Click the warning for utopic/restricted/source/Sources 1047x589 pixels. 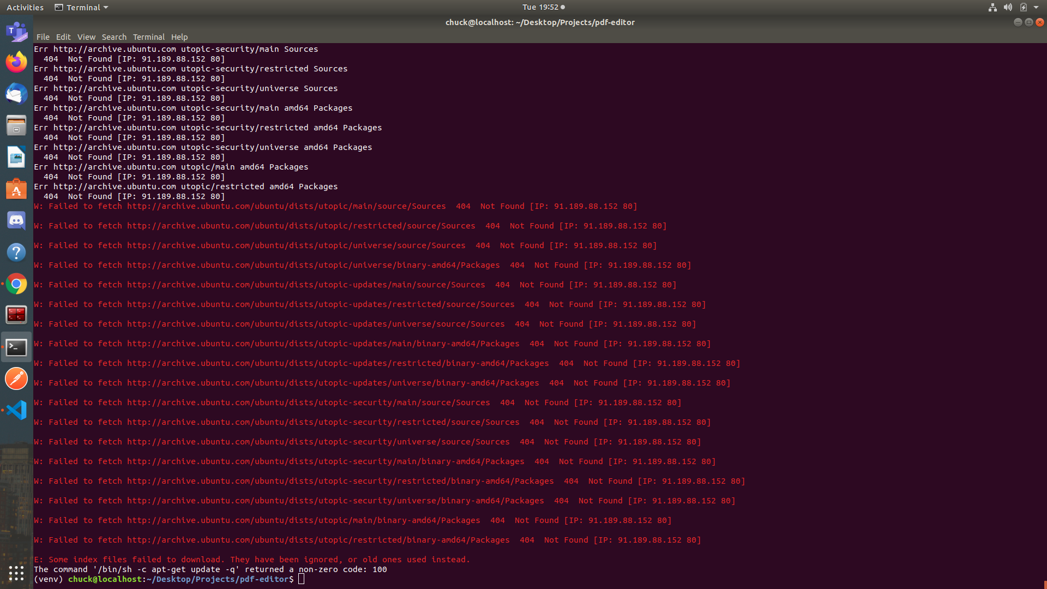point(350,226)
